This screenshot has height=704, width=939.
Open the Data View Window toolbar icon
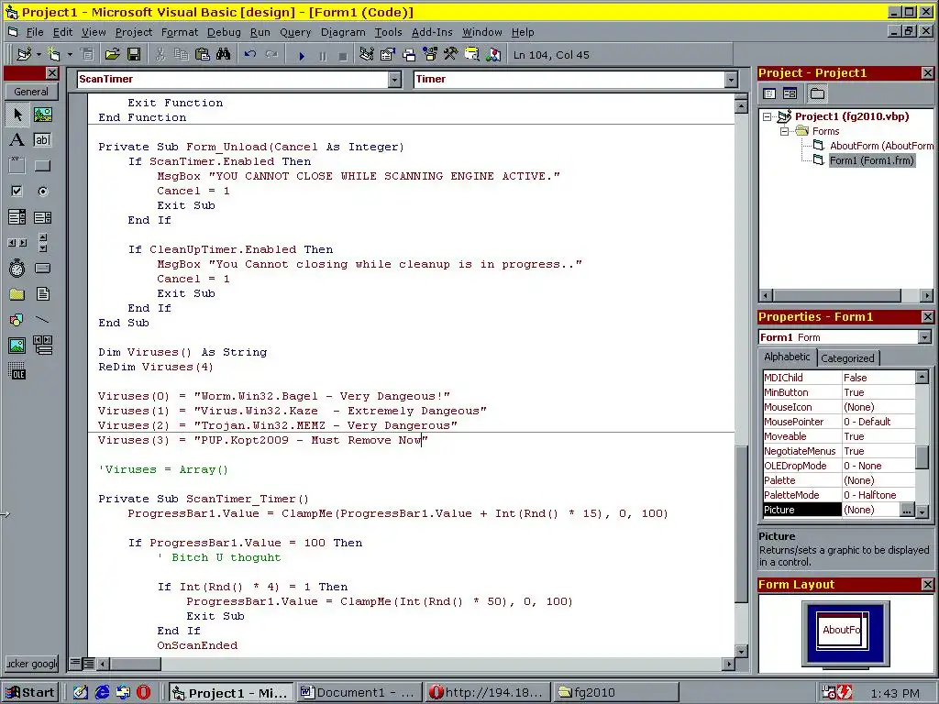pos(471,55)
